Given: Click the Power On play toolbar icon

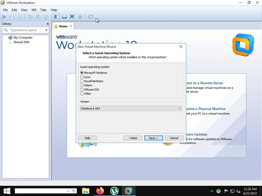Looking at the screenshot, I should 4,17.
